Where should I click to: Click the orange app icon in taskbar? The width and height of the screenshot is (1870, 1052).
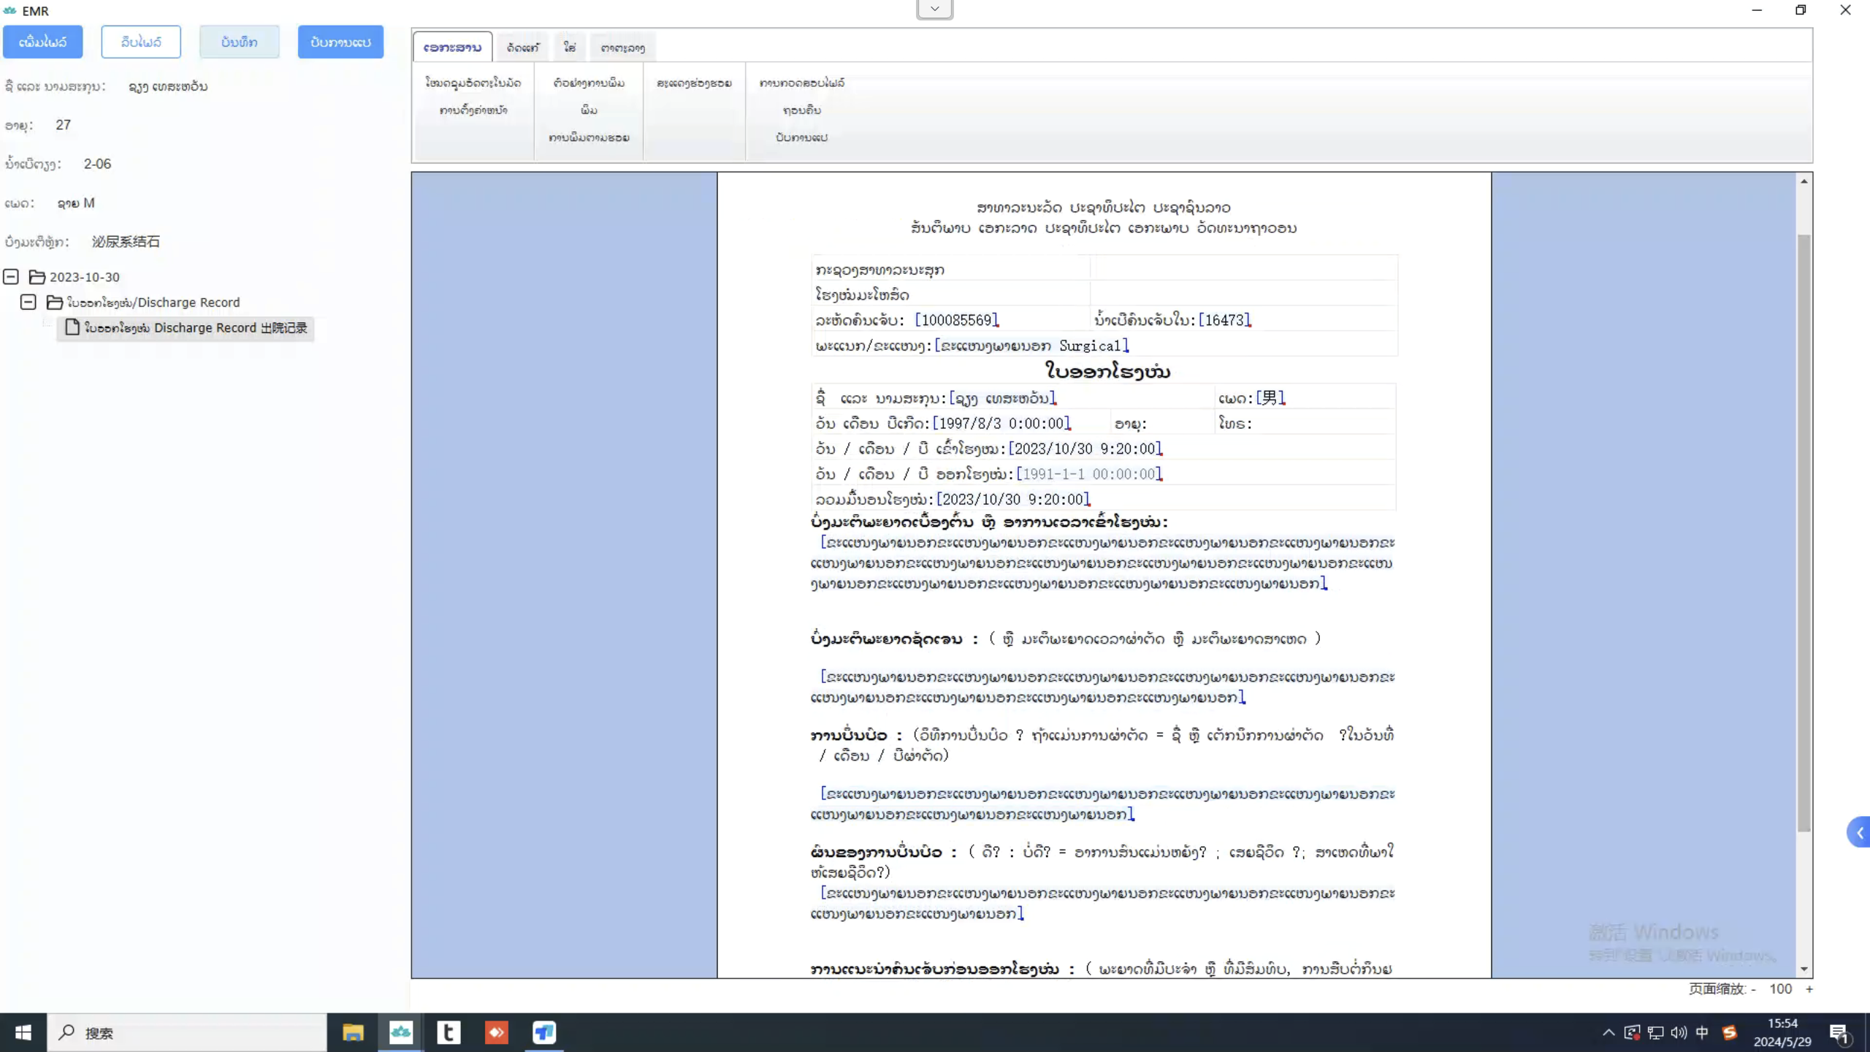coord(496,1032)
